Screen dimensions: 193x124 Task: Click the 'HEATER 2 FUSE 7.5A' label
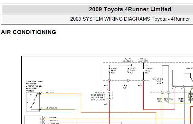156,81
